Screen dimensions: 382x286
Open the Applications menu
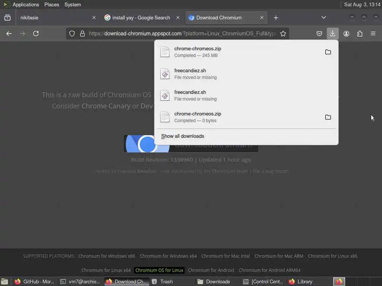tap(26, 4)
